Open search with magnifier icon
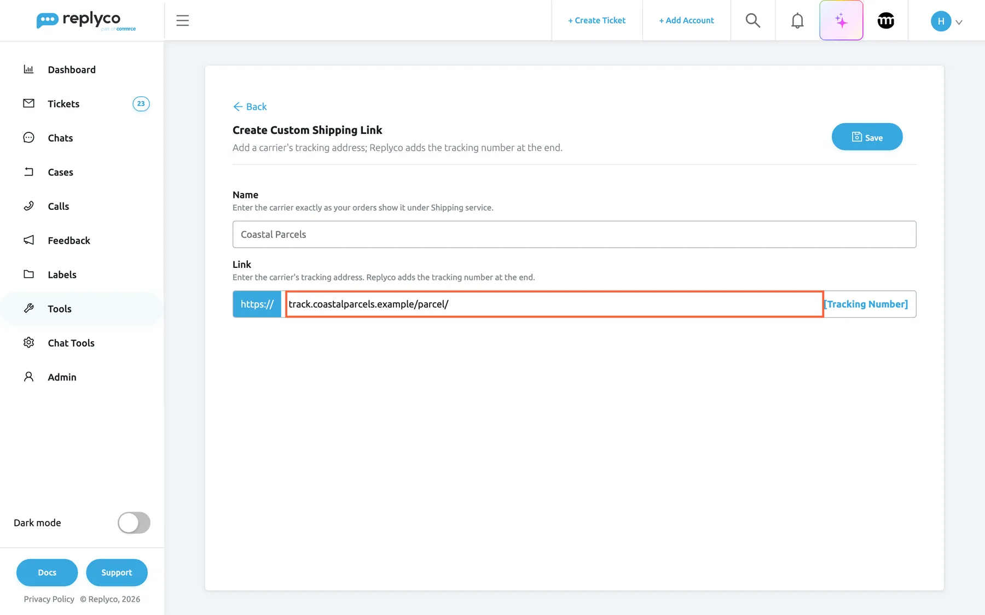Screen dimensions: 985x615 pyautogui.click(x=753, y=20)
